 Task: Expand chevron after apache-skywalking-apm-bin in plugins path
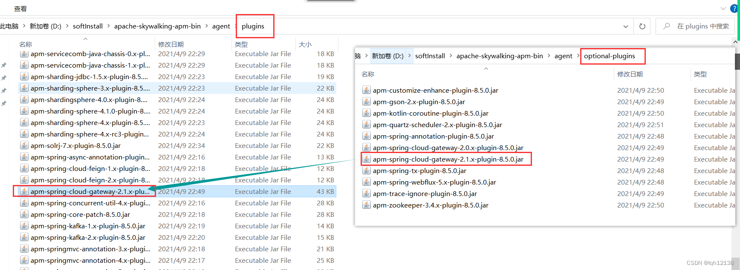pyautogui.click(x=207, y=26)
